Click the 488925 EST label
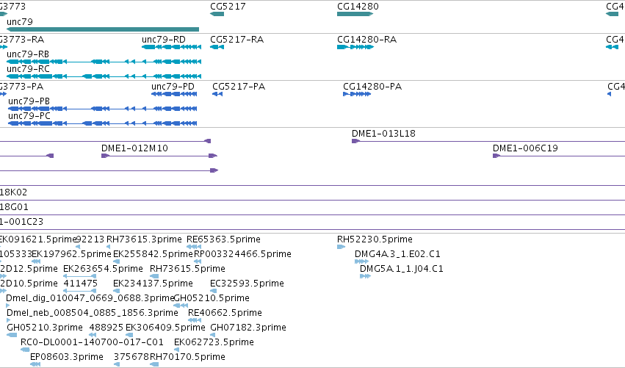 106,328
